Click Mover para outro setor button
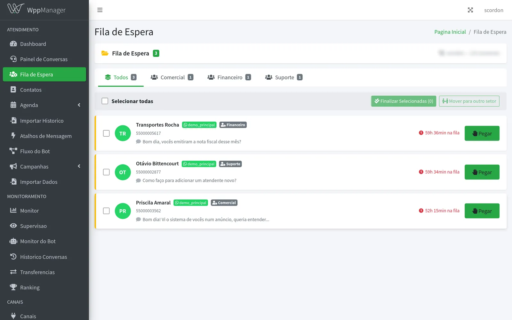This screenshot has width=512, height=320. tap(469, 101)
